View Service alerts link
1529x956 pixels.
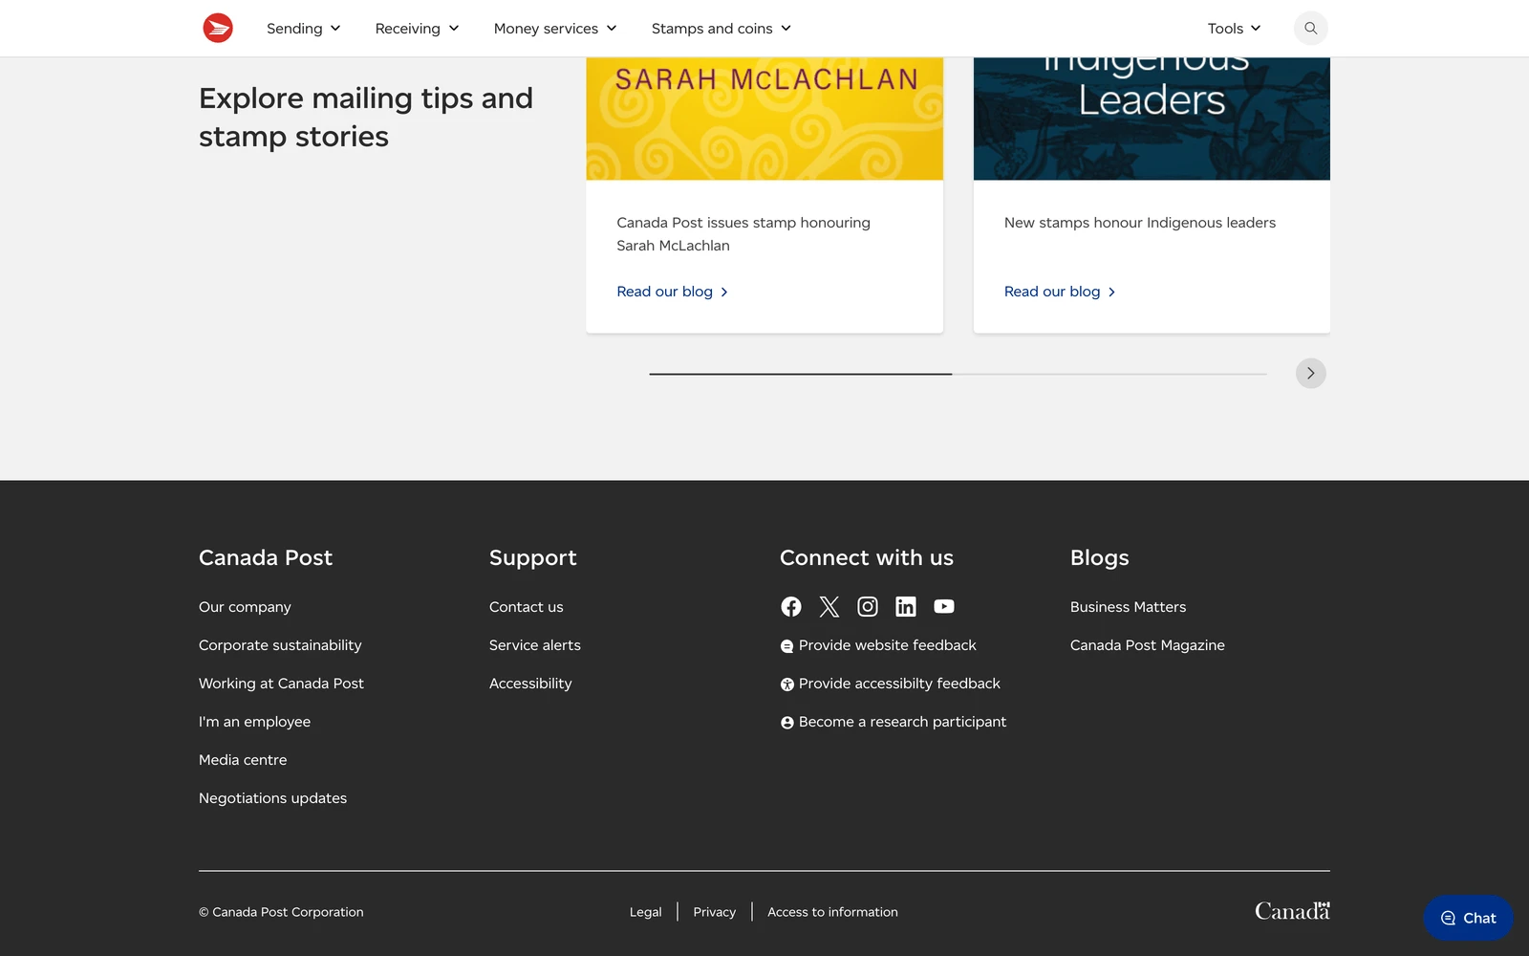534,645
